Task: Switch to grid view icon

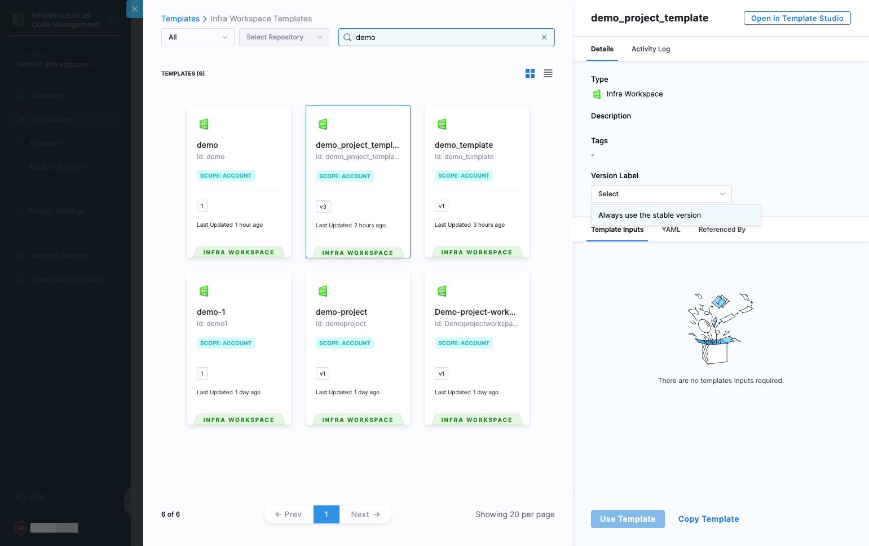Action: (x=530, y=73)
